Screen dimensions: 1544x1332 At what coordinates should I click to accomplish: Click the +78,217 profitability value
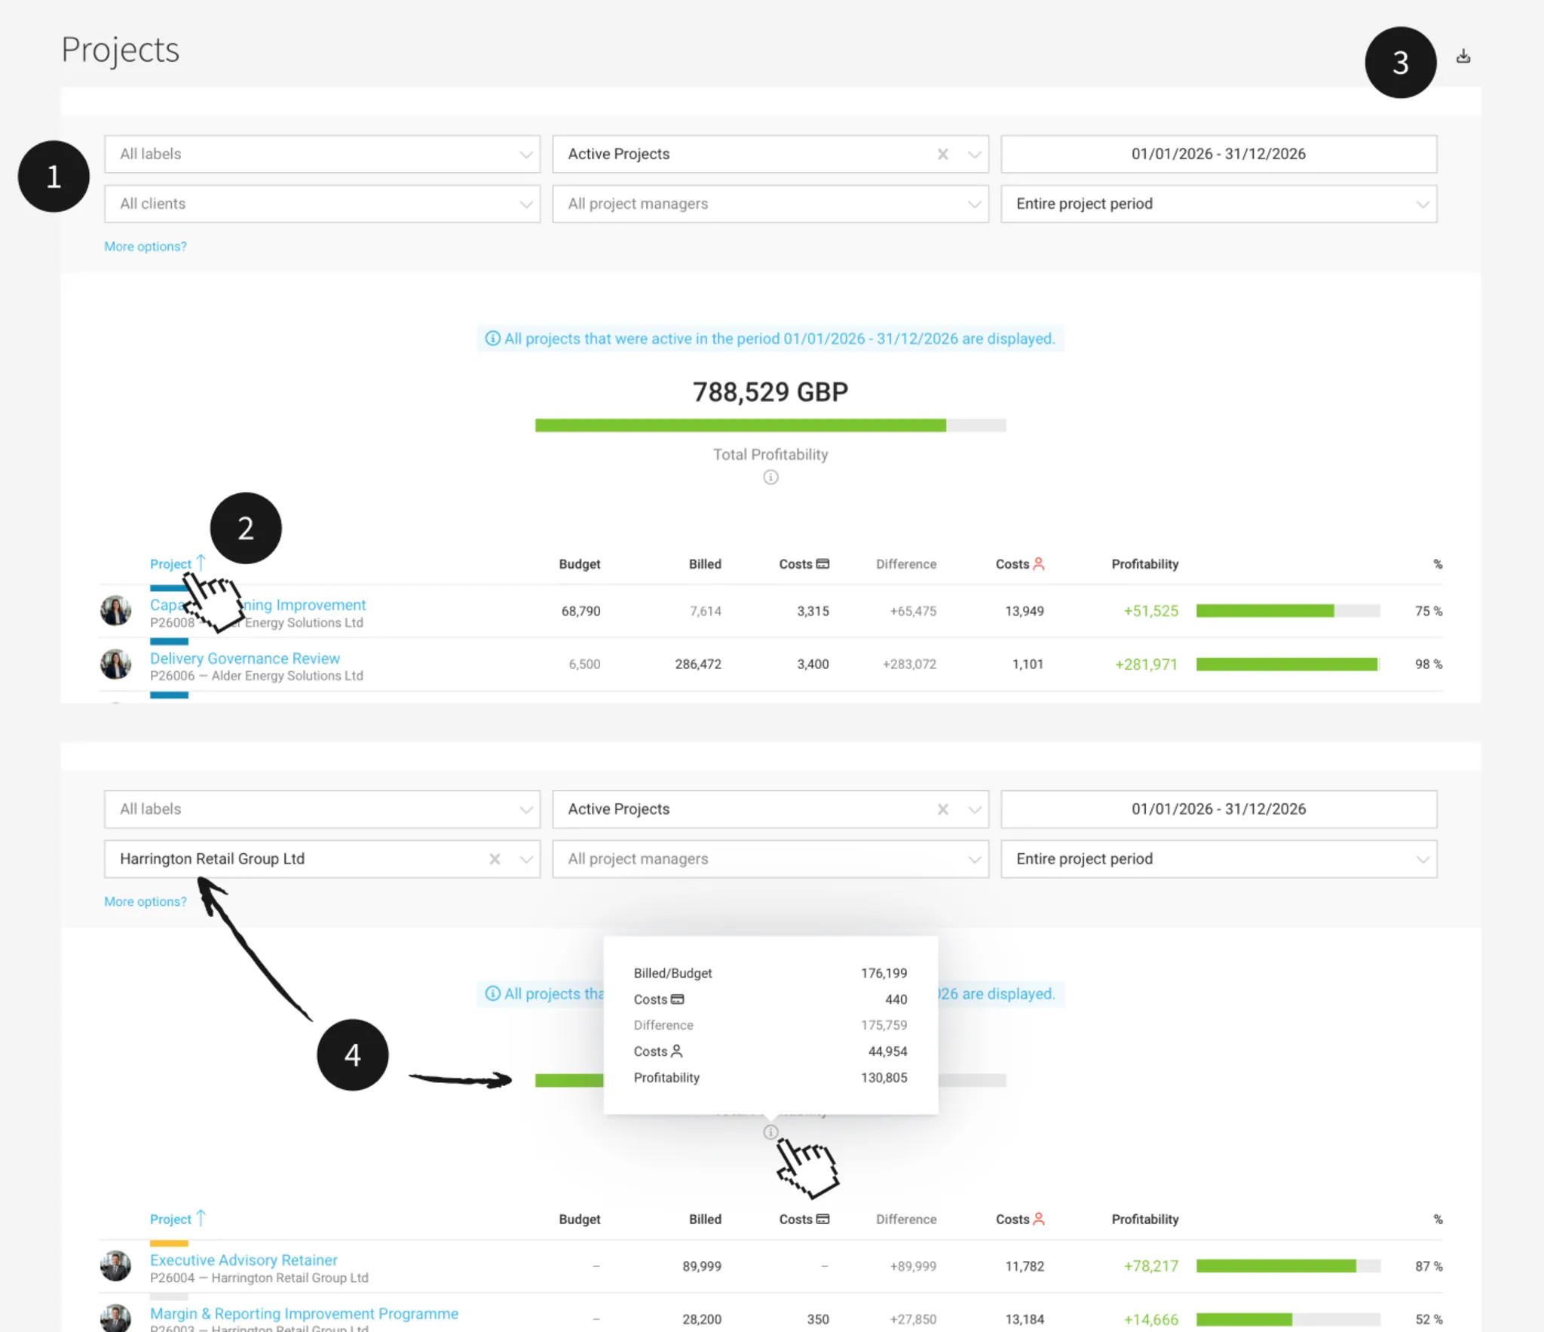click(1150, 1266)
